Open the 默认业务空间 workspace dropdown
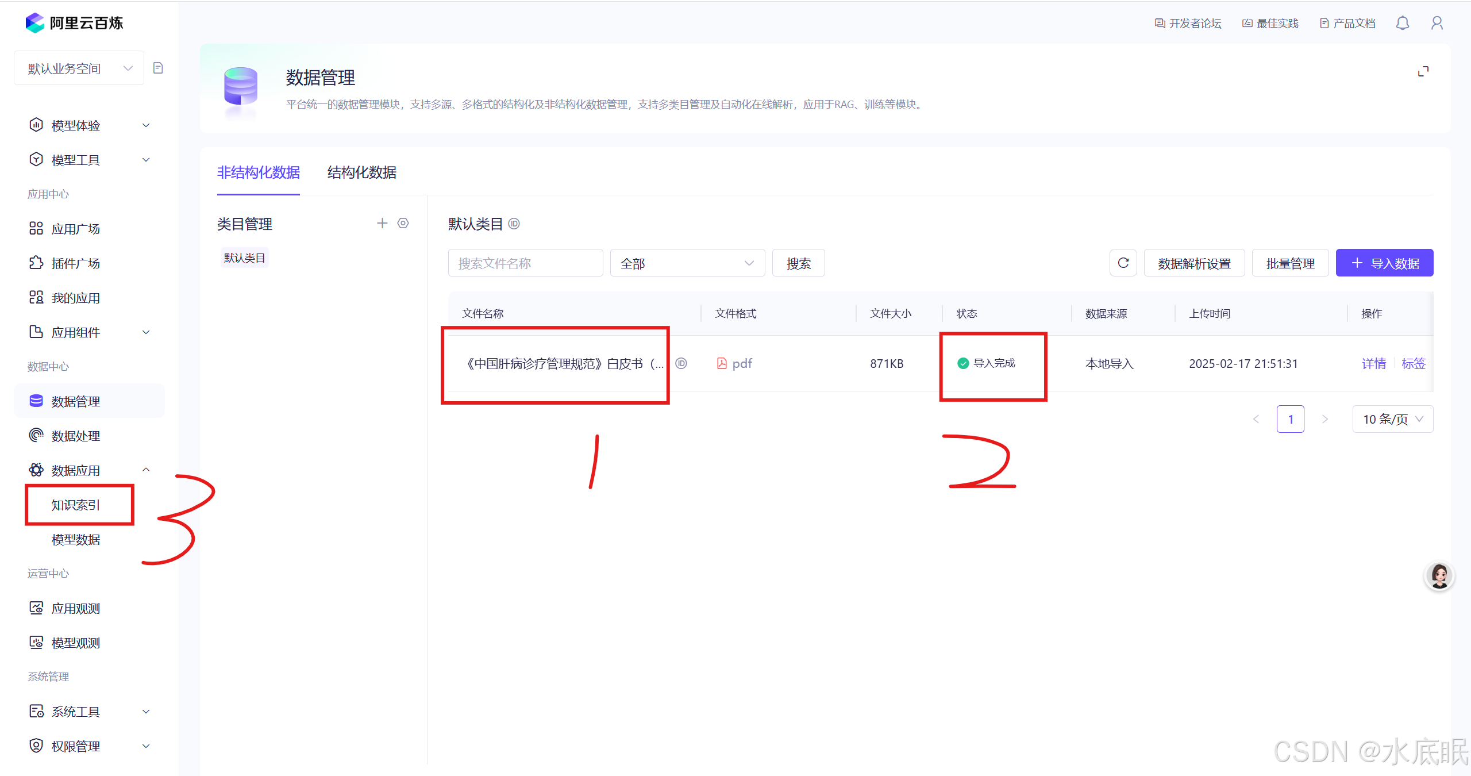The height and width of the screenshot is (776, 1471). tap(79, 68)
